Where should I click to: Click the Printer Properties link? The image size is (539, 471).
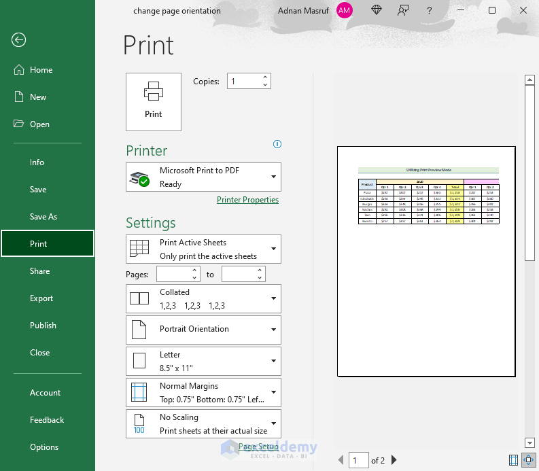247,200
